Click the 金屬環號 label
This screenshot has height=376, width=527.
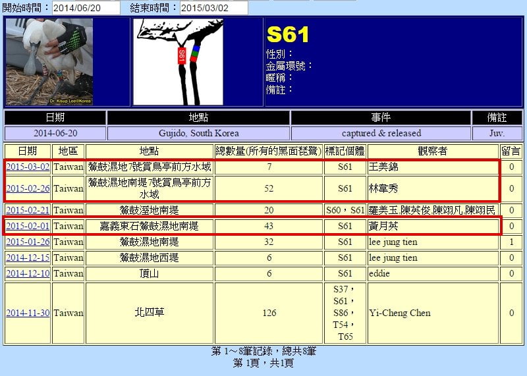289,66
